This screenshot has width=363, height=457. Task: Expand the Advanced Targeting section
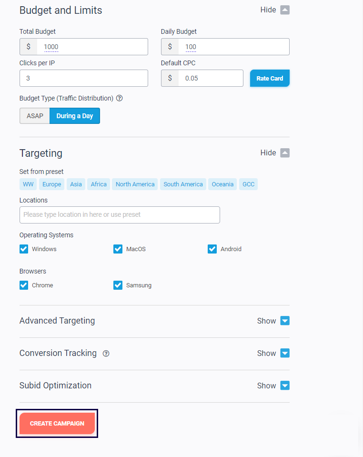point(284,321)
